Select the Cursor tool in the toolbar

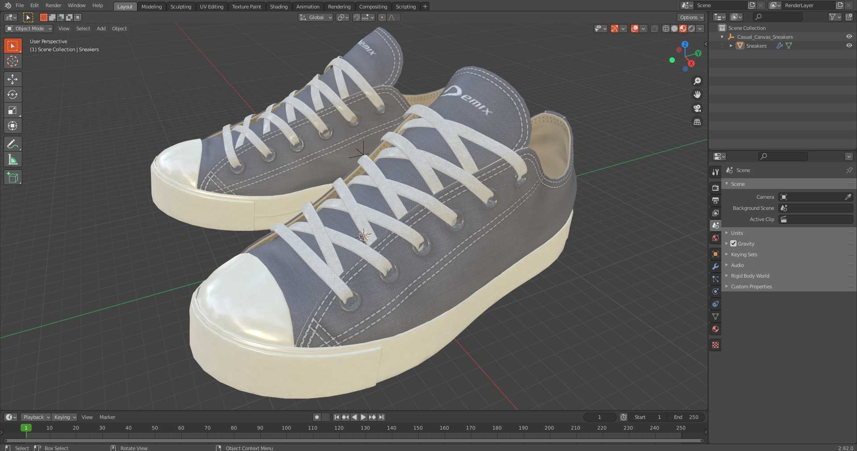coord(12,61)
